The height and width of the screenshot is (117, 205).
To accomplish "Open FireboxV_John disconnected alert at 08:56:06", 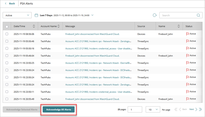I will [92, 34].
